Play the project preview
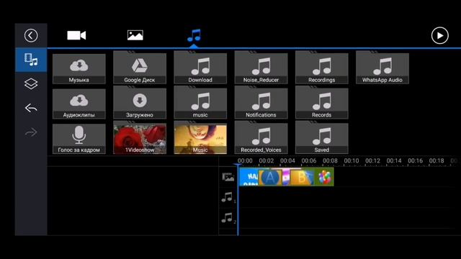 [x=440, y=35]
